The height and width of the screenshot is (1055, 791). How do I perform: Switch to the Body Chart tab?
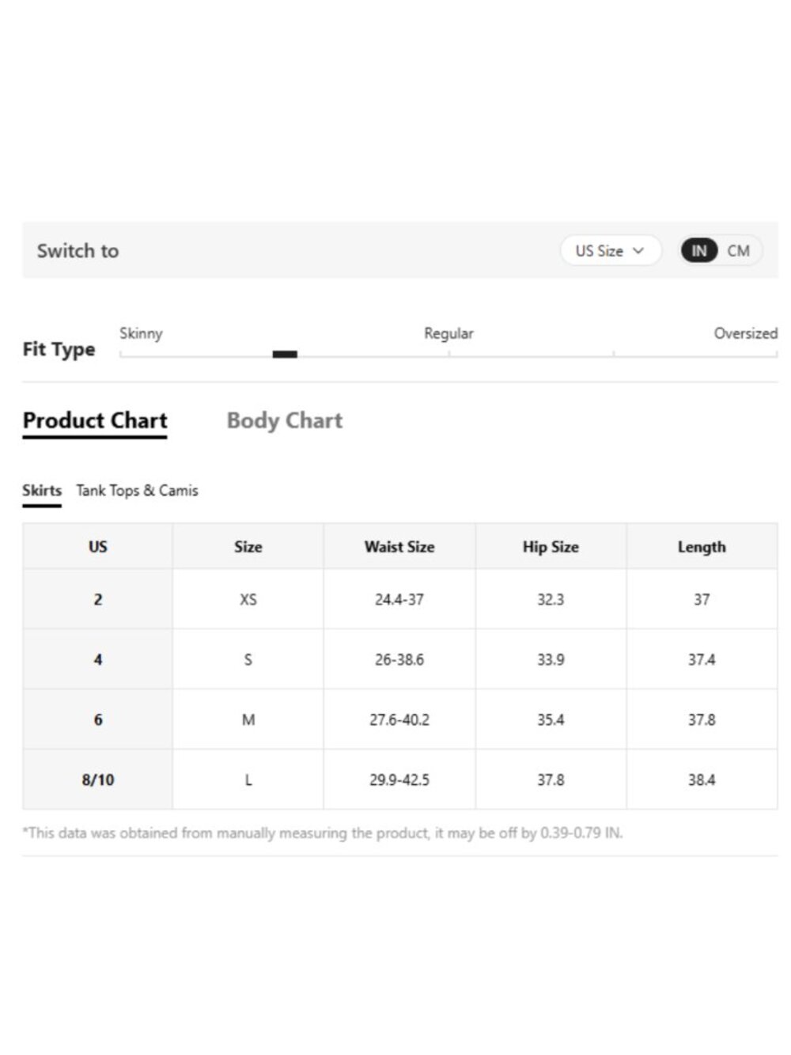coord(285,420)
